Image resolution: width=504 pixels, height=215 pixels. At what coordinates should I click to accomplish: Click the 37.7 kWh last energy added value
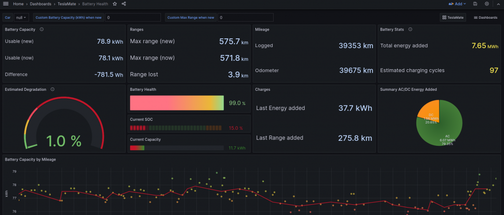(355, 108)
